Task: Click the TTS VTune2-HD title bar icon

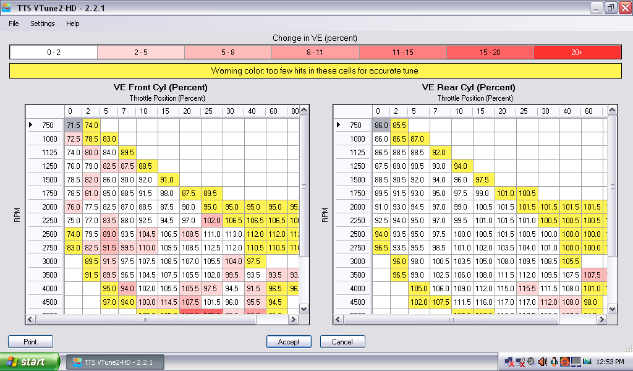Action: pyautogui.click(x=6, y=7)
